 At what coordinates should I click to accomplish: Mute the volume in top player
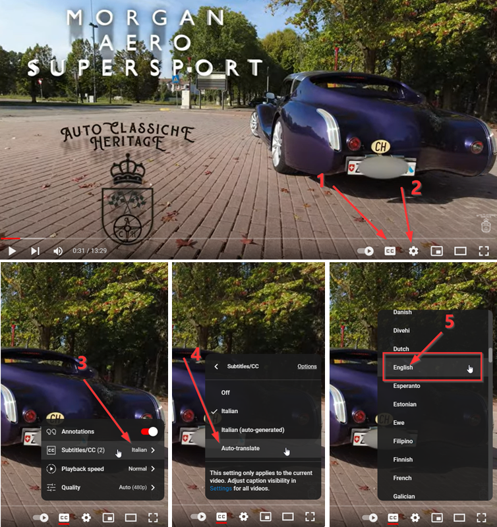(x=58, y=251)
